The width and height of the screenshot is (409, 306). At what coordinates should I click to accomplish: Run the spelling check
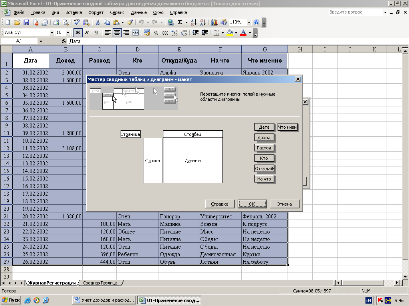click(x=77, y=22)
